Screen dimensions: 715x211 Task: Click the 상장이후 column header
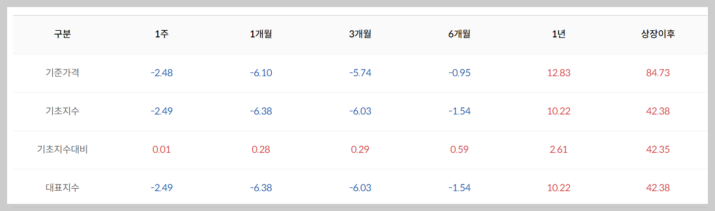658,35
